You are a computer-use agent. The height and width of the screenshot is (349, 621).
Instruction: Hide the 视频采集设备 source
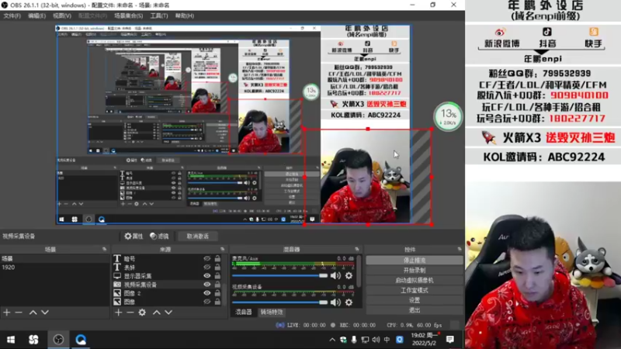click(x=206, y=285)
